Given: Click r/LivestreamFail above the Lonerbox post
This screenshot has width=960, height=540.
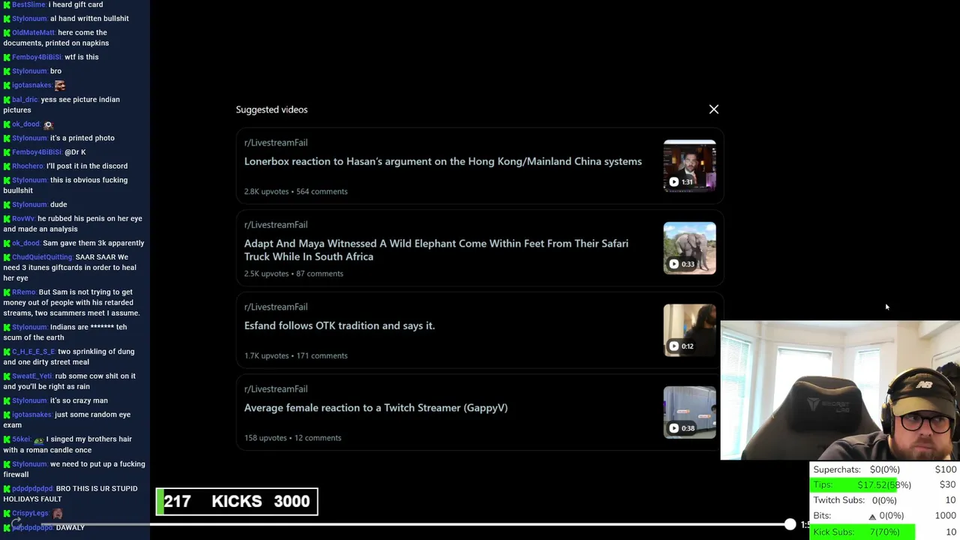Looking at the screenshot, I should 275,142.
